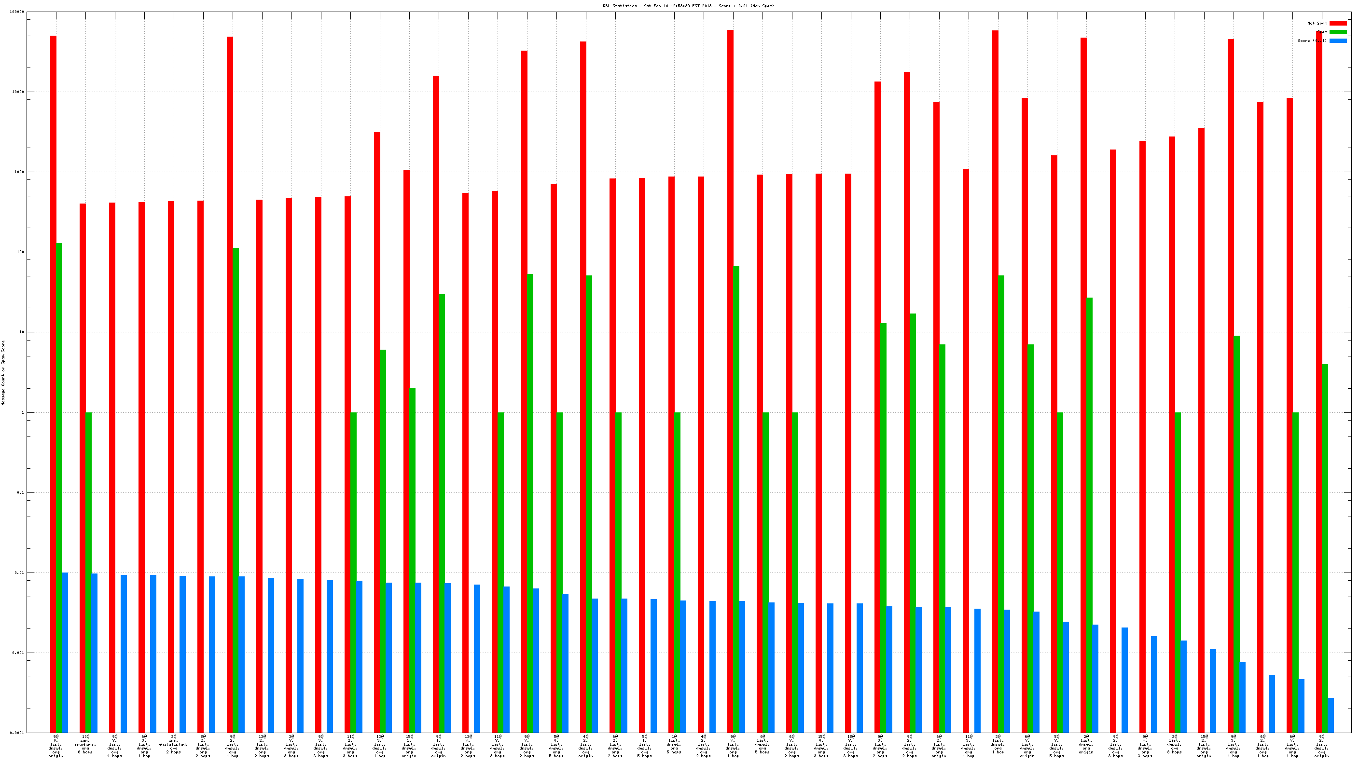
Task: Click the red Not Spam legend swatch
Action: (1337, 23)
